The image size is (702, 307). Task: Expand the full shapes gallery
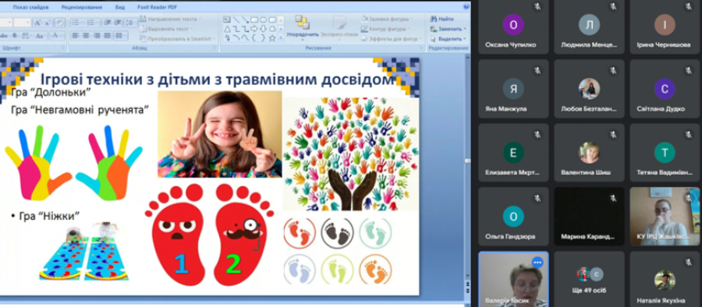click(281, 38)
